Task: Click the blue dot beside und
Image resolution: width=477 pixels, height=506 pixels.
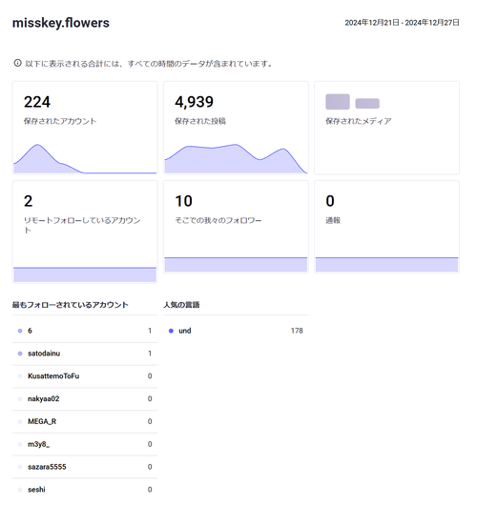Action: [x=171, y=331]
